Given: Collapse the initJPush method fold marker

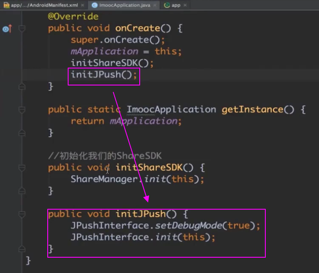Looking at the screenshot, I should point(22,214).
